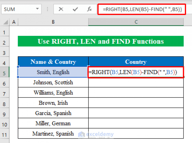Viewport: 192px width, 143px height.
Task: Select the cell 'Martinez, Spanish'
Action: pos(53,134)
